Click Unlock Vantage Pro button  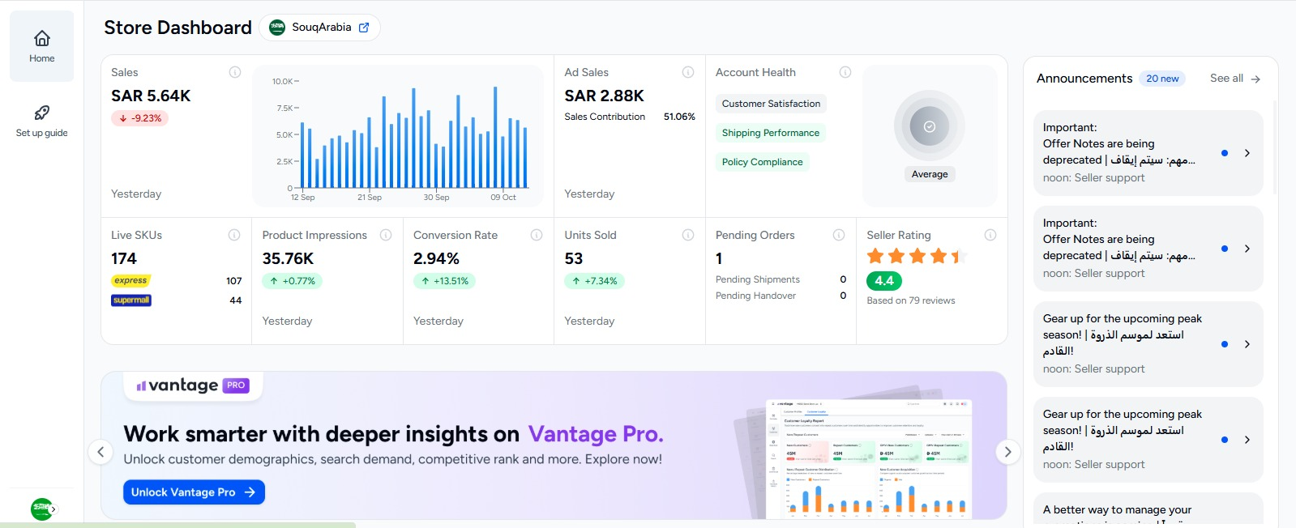194,492
